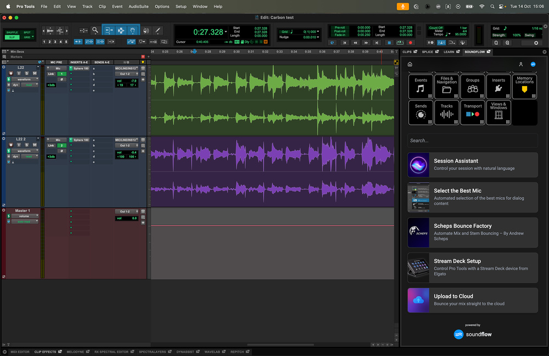Select the Zoomer (magnifying glass) tool

pyautogui.click(x=95, y=31)
